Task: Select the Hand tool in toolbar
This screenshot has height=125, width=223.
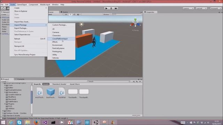Action: point(3,8)
